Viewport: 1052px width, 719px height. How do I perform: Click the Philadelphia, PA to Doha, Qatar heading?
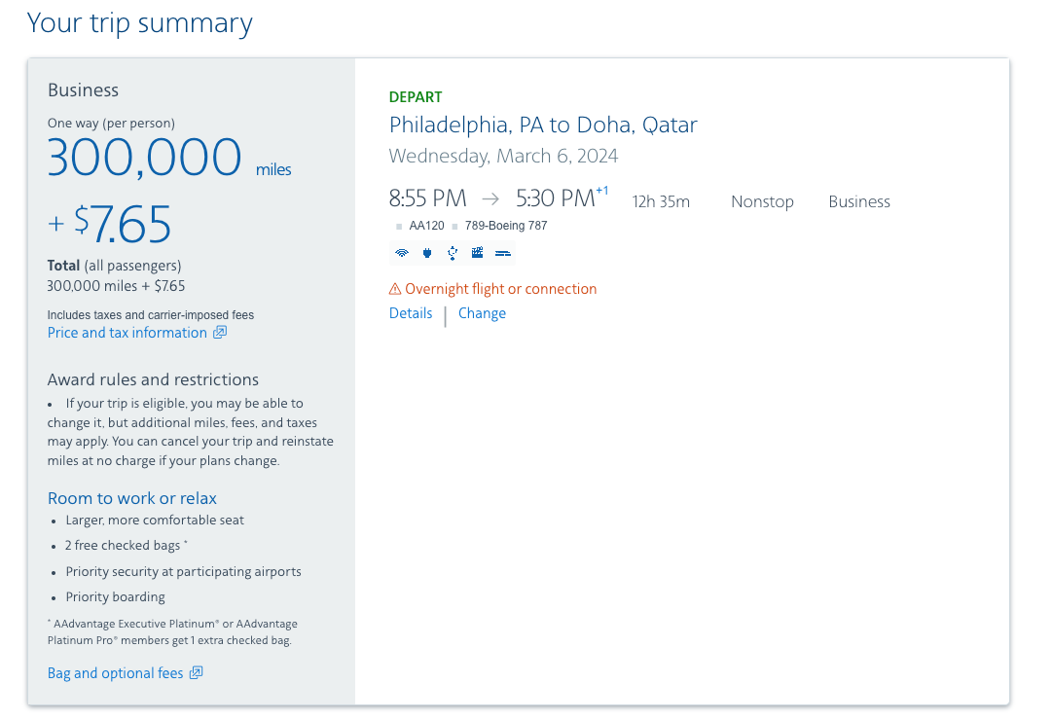tap(543, 126)
